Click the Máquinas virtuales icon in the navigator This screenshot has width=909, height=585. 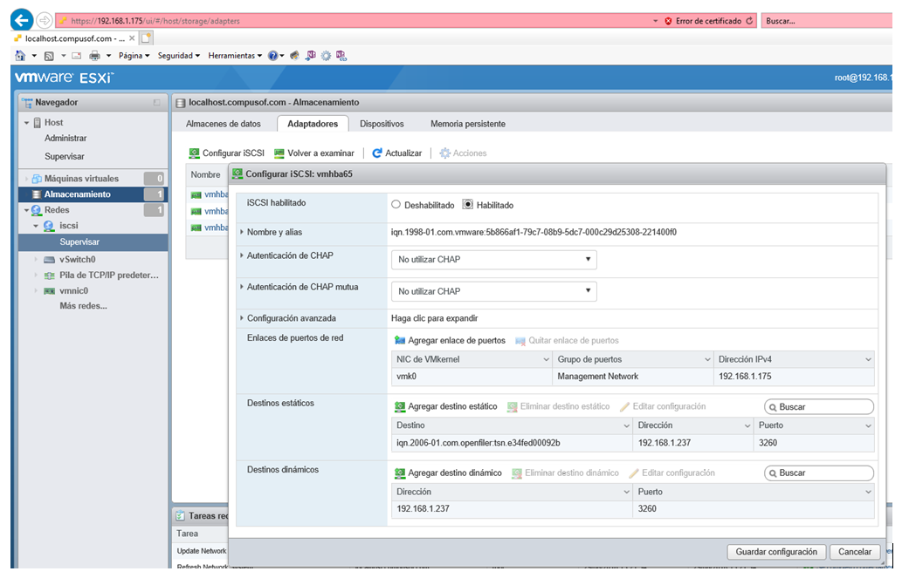click(37, 179)
